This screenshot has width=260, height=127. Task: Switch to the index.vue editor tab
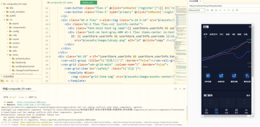[87, 2]
